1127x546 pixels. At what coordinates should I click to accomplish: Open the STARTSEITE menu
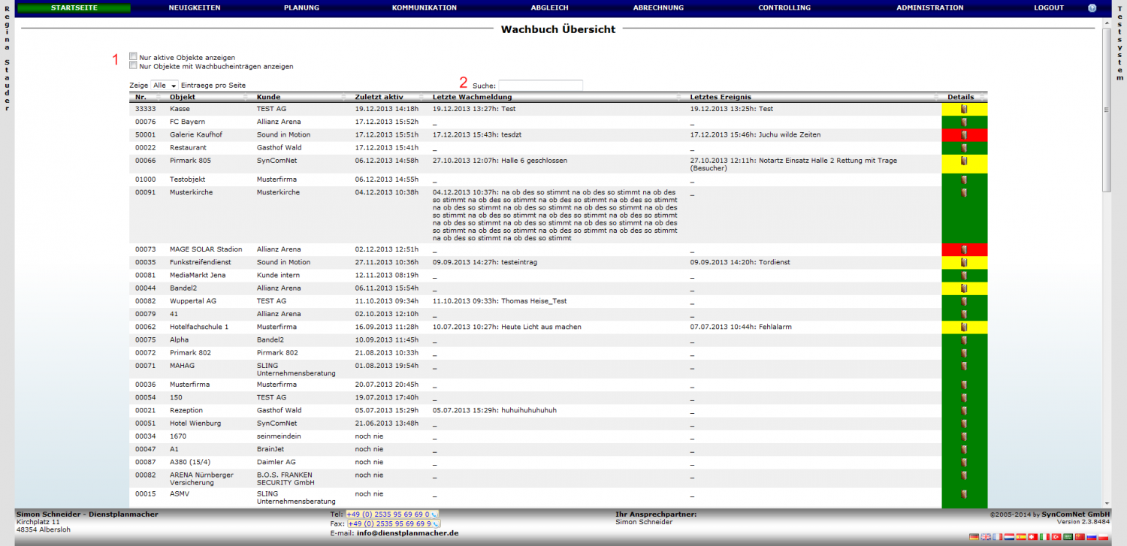(x=74, y=8)
